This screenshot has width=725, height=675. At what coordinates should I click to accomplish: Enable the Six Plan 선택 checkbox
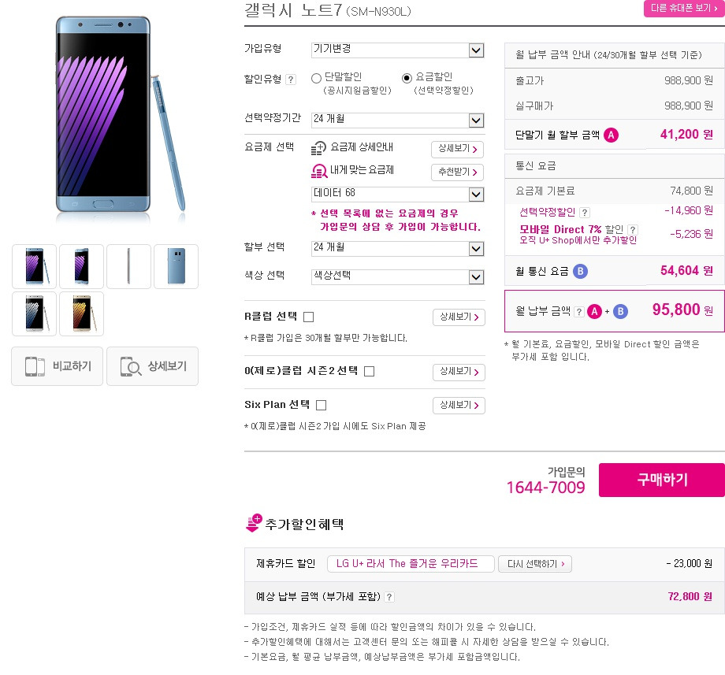(321, 405)
